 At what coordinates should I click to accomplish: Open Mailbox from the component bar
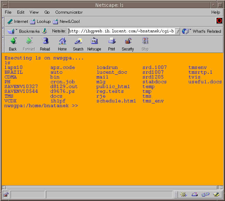coord(195,195)
